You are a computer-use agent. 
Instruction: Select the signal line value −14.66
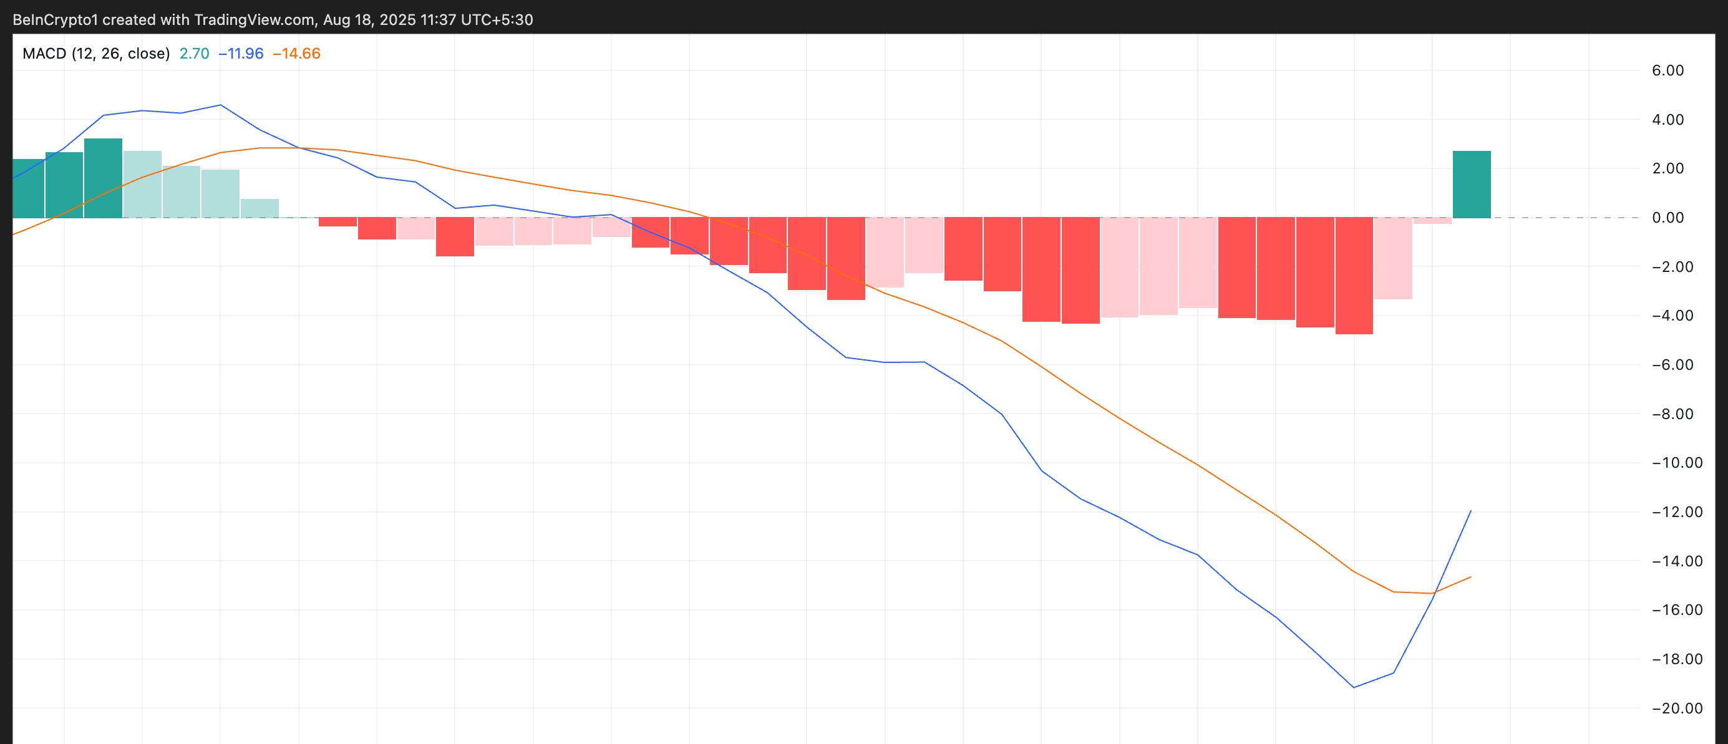(x=296, y=54)
